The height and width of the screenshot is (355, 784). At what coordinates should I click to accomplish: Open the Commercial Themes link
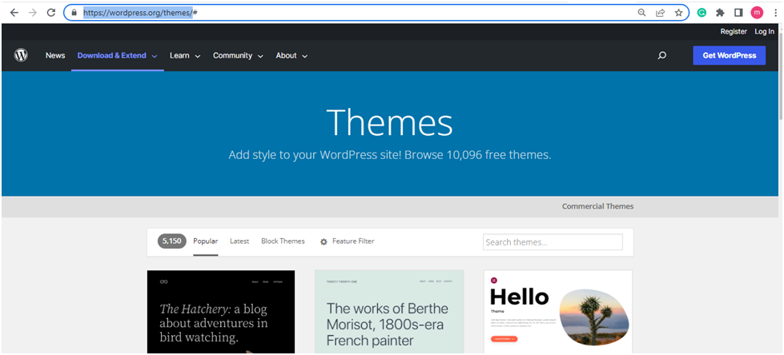click(597, 206)
